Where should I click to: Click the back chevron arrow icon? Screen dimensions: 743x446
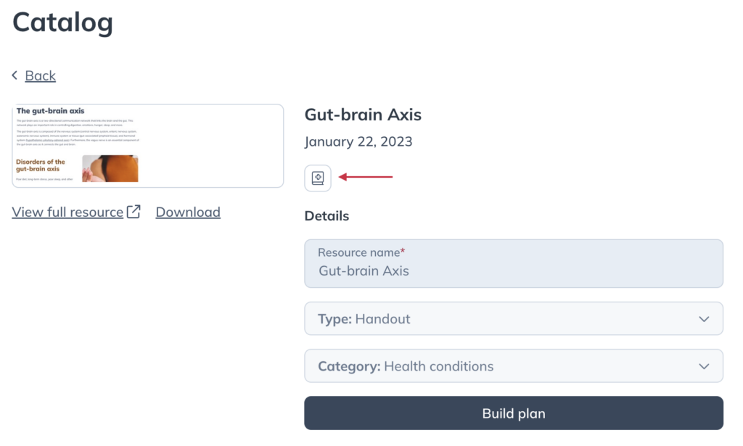pos(15,75)
